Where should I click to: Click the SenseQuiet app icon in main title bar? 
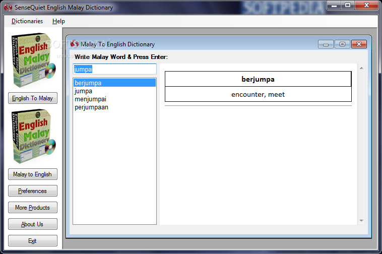(8, 8)
